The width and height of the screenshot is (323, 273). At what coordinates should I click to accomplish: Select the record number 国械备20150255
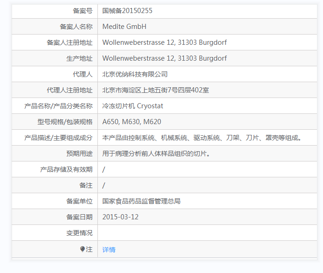pos(127,11)
